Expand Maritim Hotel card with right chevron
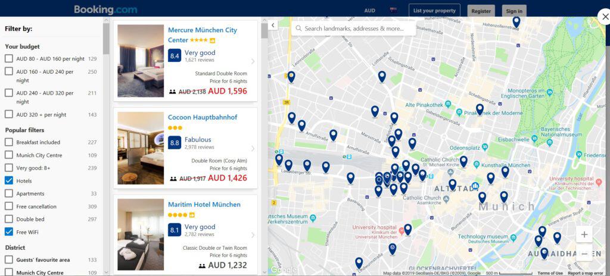Viewport: 610px width, 276px height. click(253, 235)
